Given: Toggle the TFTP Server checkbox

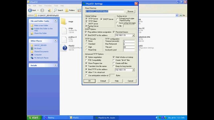Looking at the screenshot, I should coord(86,19).
